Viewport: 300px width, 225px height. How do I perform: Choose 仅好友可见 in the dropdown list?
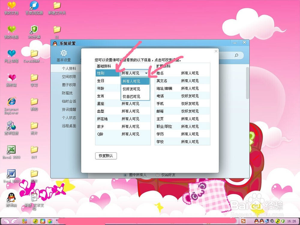click(x=135, y=89)
